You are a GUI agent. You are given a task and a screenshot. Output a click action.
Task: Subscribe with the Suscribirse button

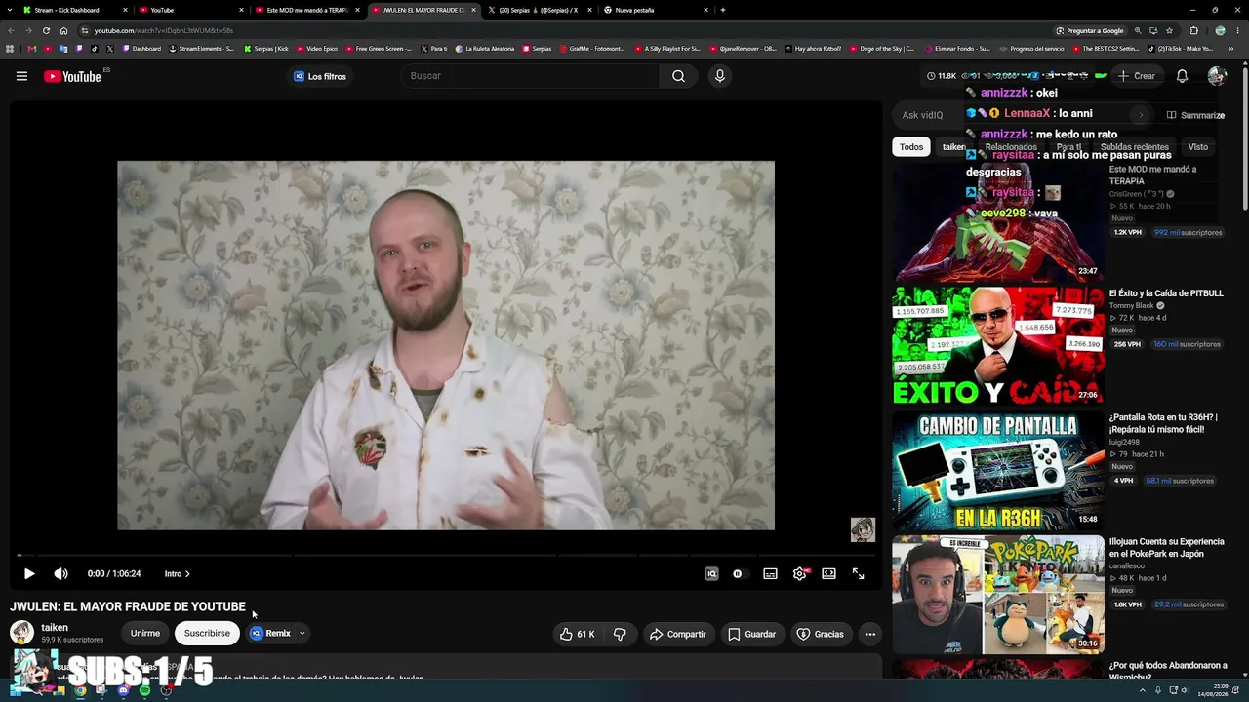coord(207,634)
